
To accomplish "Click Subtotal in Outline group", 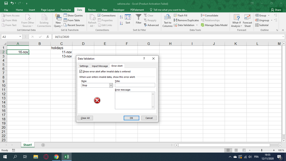I will (x=262, y=25).
